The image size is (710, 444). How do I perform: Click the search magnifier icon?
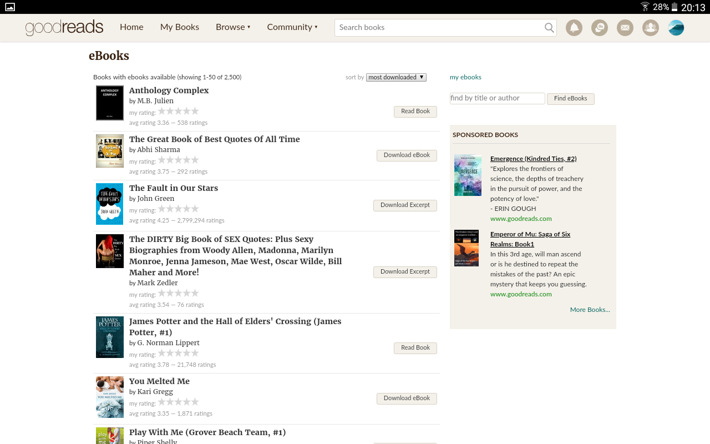click(x=549, y=28)
